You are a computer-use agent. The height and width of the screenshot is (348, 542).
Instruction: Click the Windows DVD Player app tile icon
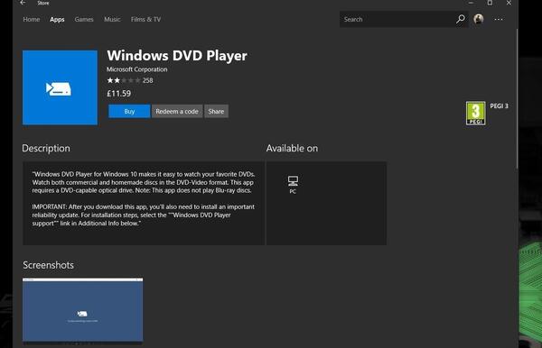60,87
